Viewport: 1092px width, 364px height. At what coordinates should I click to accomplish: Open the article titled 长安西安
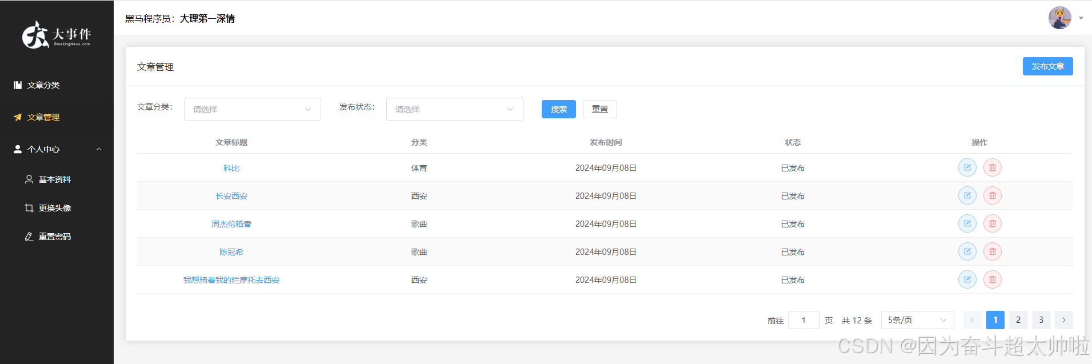tap(231, 196)
